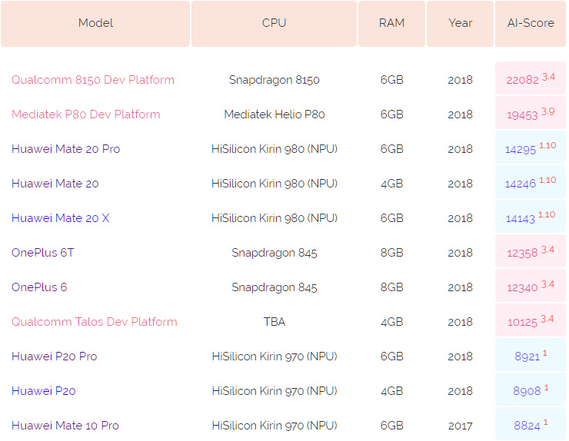Select the TBA CPU cell

[274, 322]
